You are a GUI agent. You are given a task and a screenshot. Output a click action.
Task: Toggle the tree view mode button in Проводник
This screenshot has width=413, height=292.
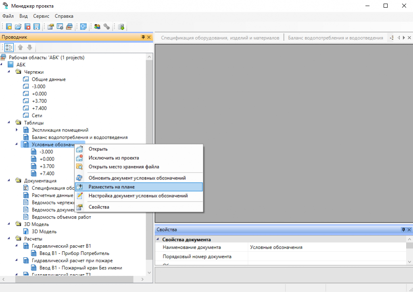(x=9, y=48)
